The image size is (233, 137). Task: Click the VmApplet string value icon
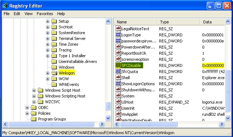coord(118,114)
